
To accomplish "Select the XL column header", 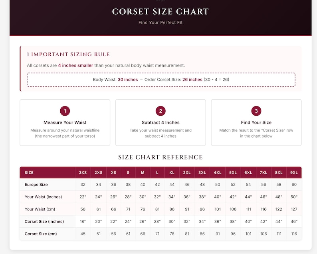I will pos(172,173).
